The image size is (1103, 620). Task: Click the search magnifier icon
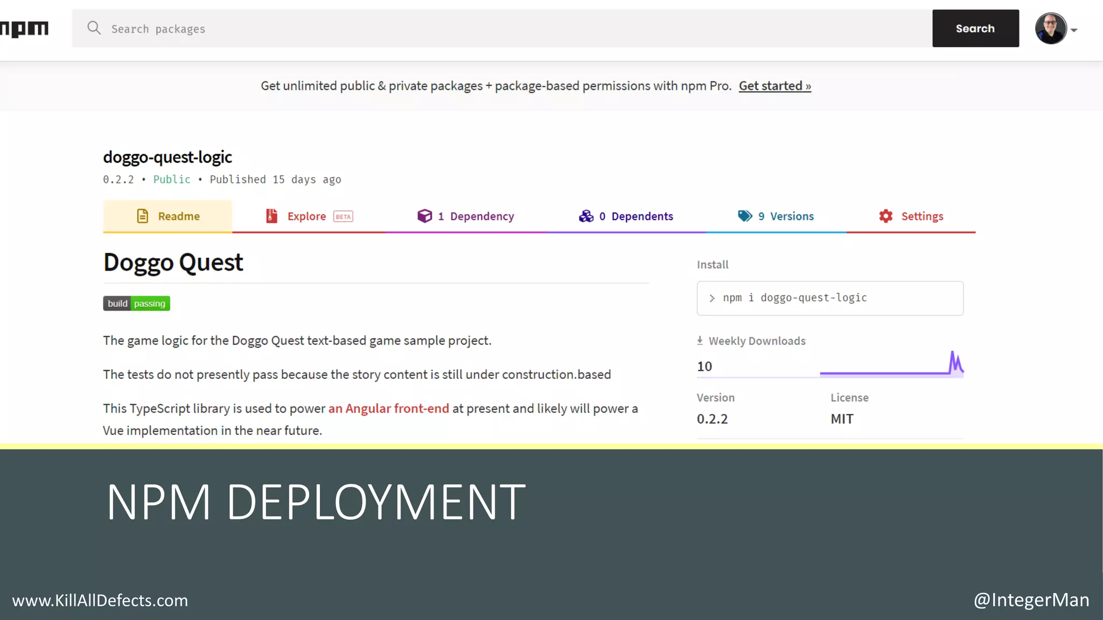coord(94,28)
